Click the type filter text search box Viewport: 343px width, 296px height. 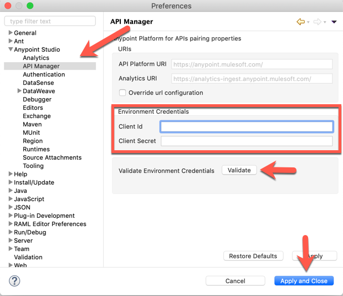50,21
